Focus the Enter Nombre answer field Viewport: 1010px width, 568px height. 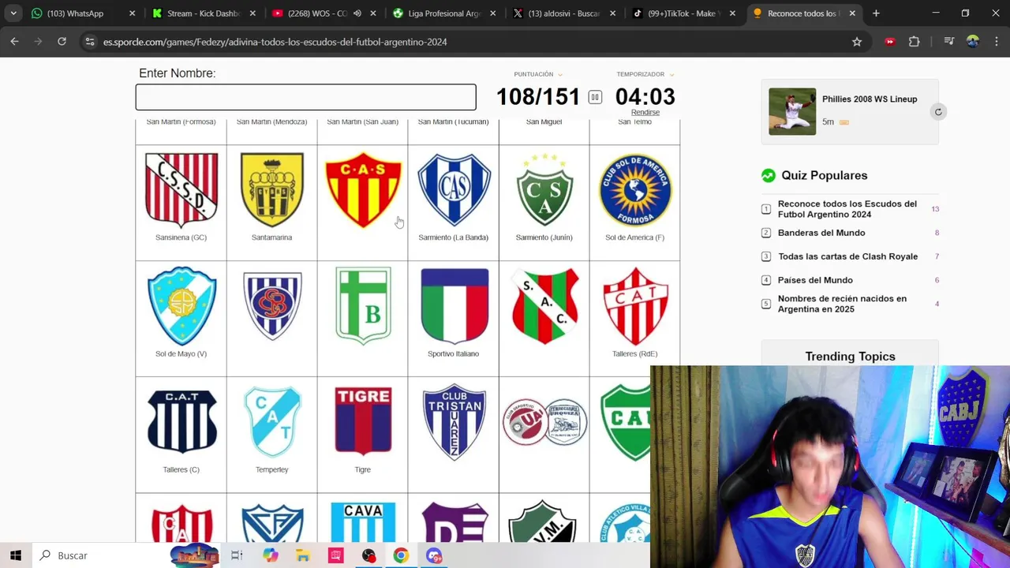pos(305,97)
